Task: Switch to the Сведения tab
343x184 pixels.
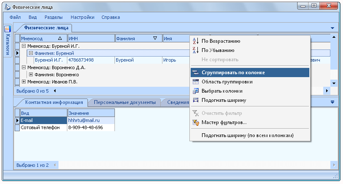Action: tap(178, 102)
